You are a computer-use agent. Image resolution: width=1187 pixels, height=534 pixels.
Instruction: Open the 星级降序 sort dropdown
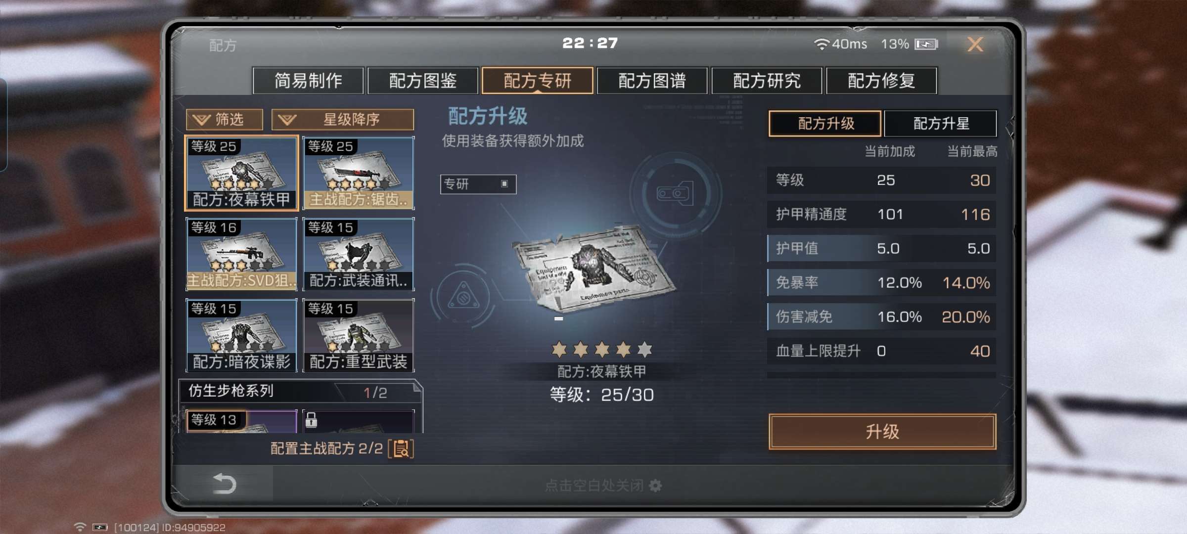click(343, 119)
